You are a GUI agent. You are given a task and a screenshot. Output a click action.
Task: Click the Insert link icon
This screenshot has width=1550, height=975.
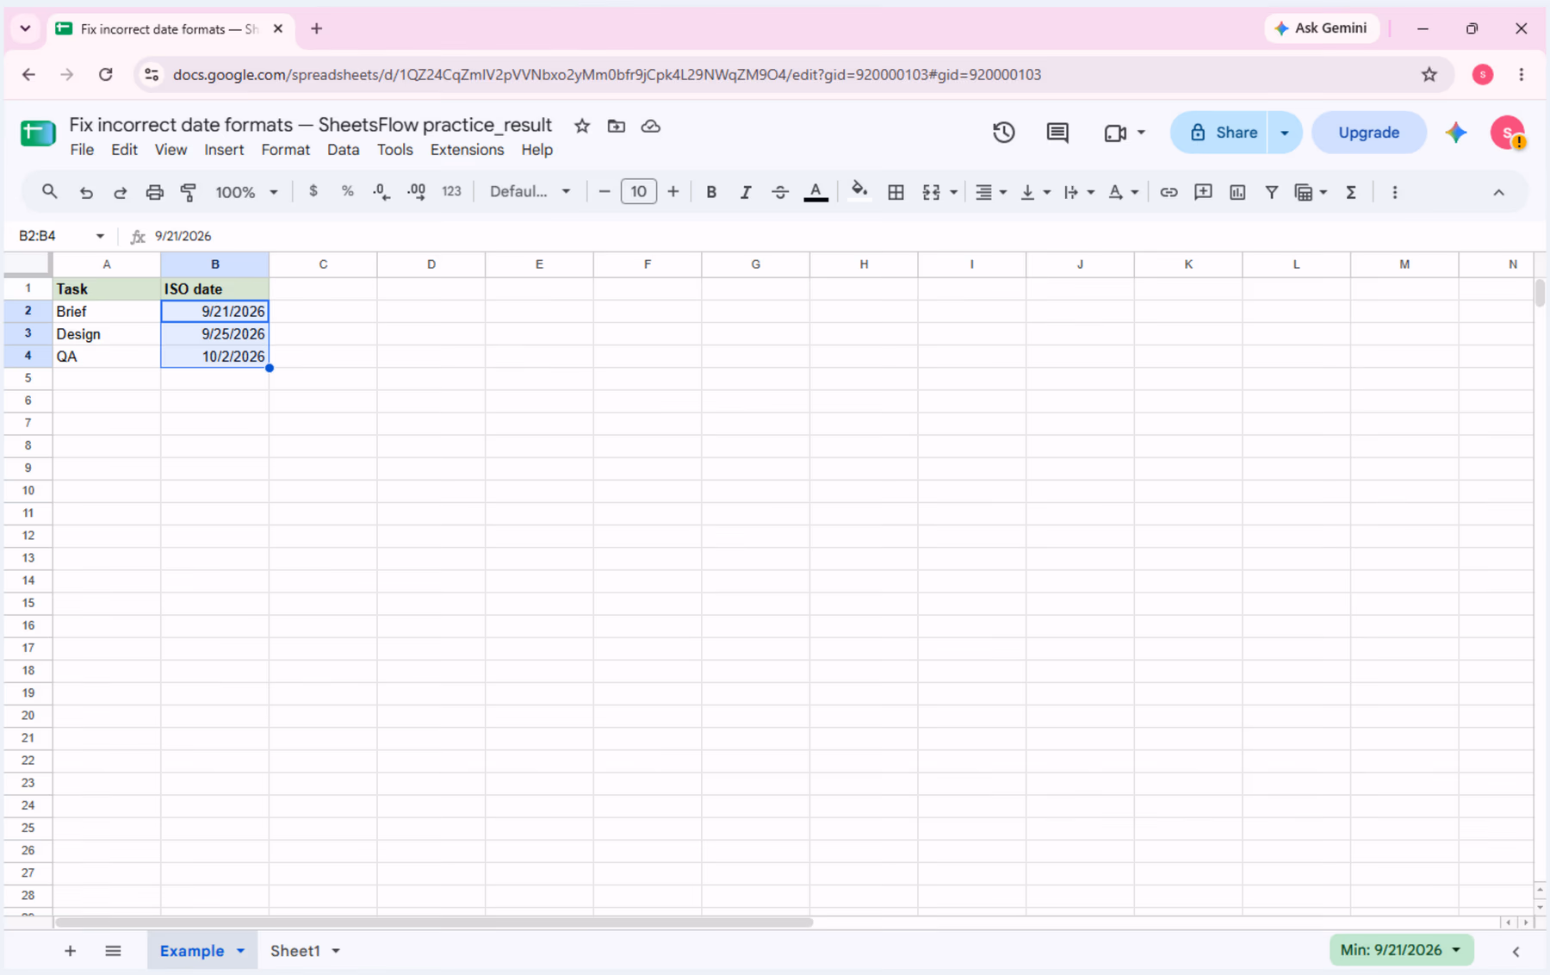[x=1168, y=192]
